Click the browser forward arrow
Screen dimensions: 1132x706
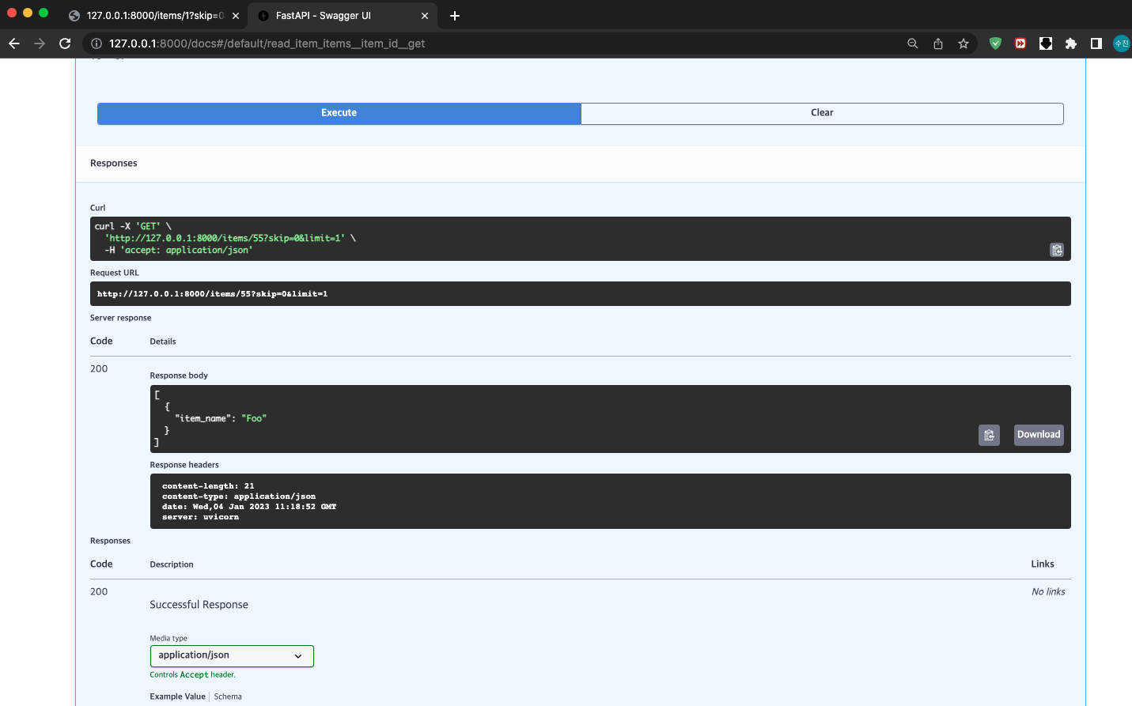coord(40,43)
